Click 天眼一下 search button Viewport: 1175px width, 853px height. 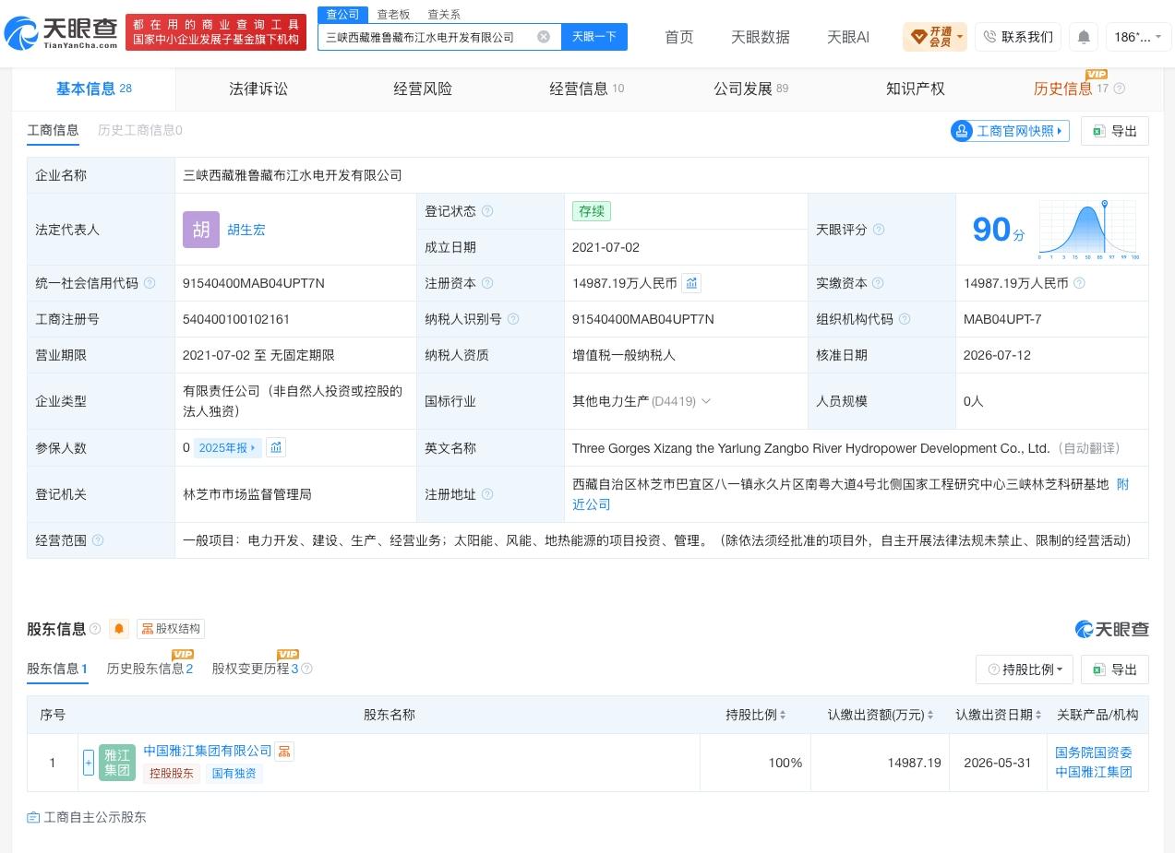[x=594, y=37]
